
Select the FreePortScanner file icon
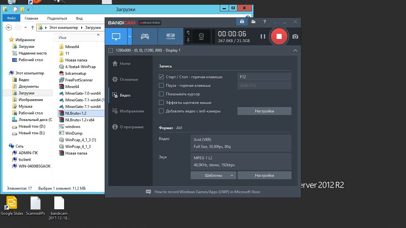(x=62, y=80)
